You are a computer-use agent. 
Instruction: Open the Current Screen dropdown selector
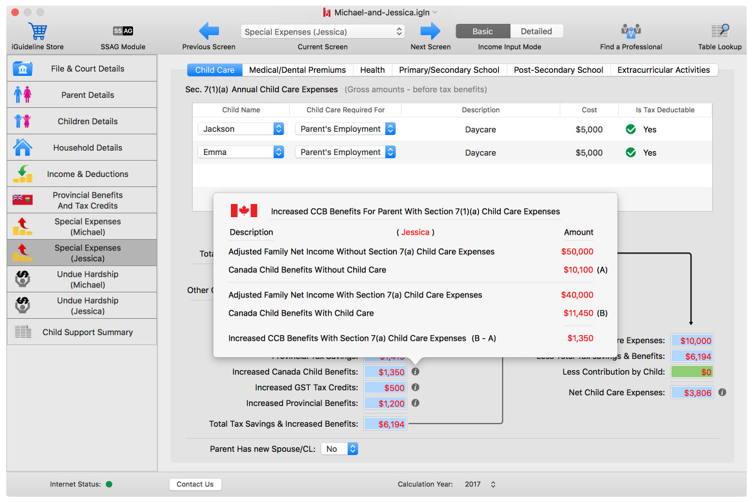coord(323,31)
